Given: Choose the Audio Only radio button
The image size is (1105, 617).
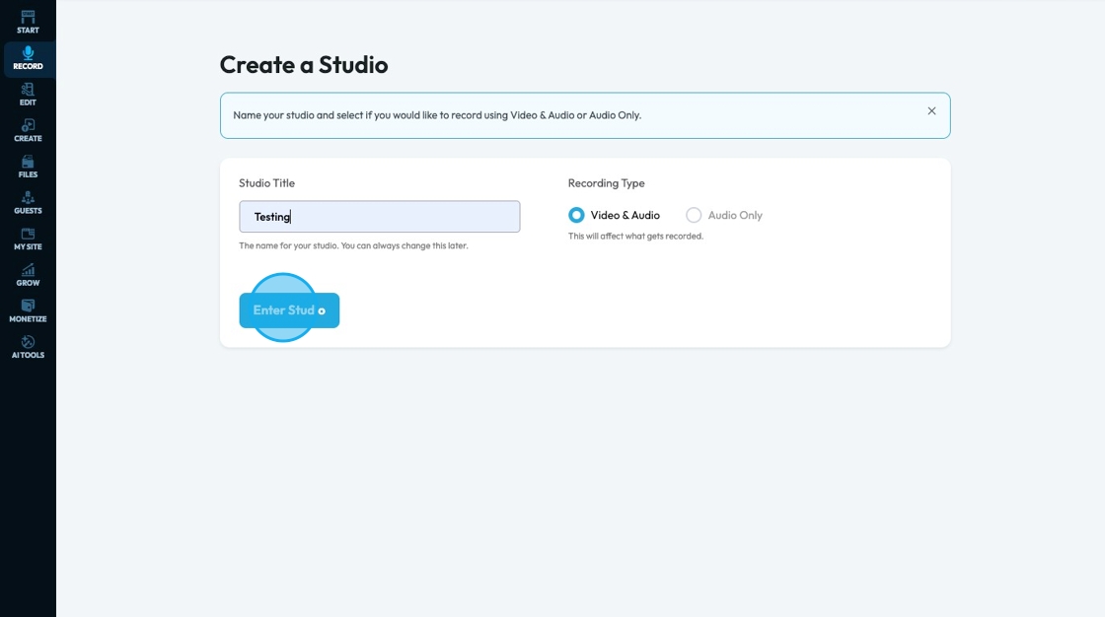Looking at the screenshot, I should [694, 215].
